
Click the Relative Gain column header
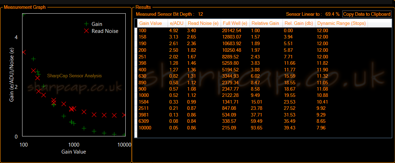click(266, 23)
